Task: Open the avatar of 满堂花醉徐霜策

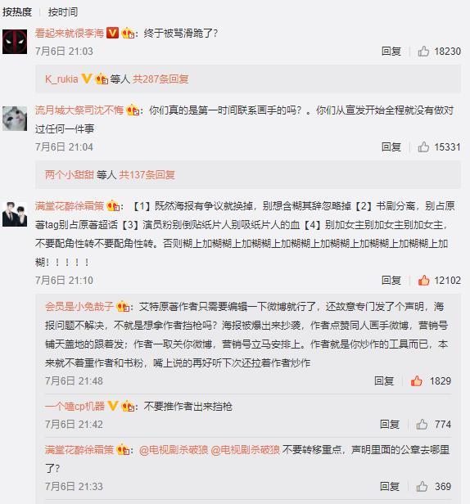Action: point(15,214)
